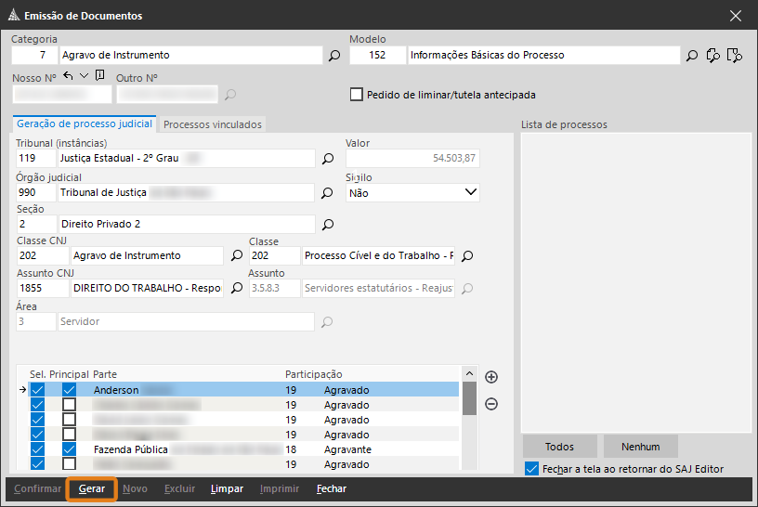
Task: Click the Modelo search magnifier icon
Action: click(691, 56)
